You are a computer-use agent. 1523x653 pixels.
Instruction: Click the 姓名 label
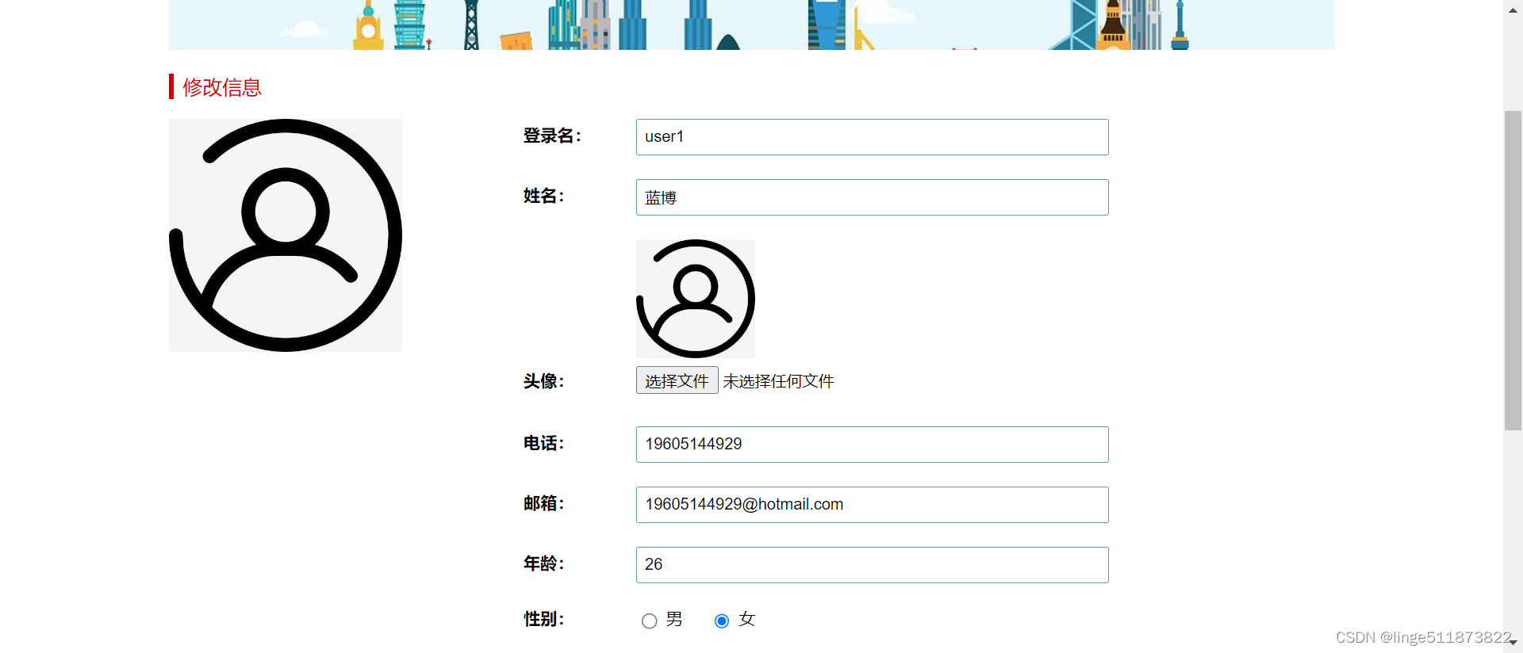tap(543, 197)
